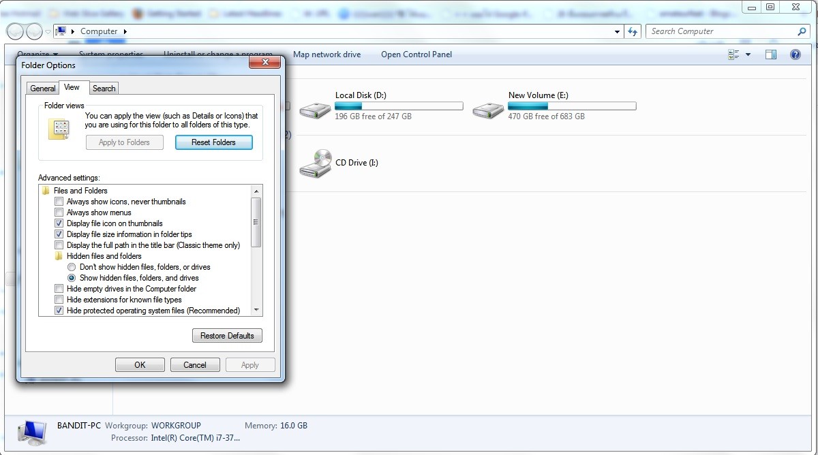
Task: Click the Apply button in Folder Options
Action: click(x=250, y=365)
